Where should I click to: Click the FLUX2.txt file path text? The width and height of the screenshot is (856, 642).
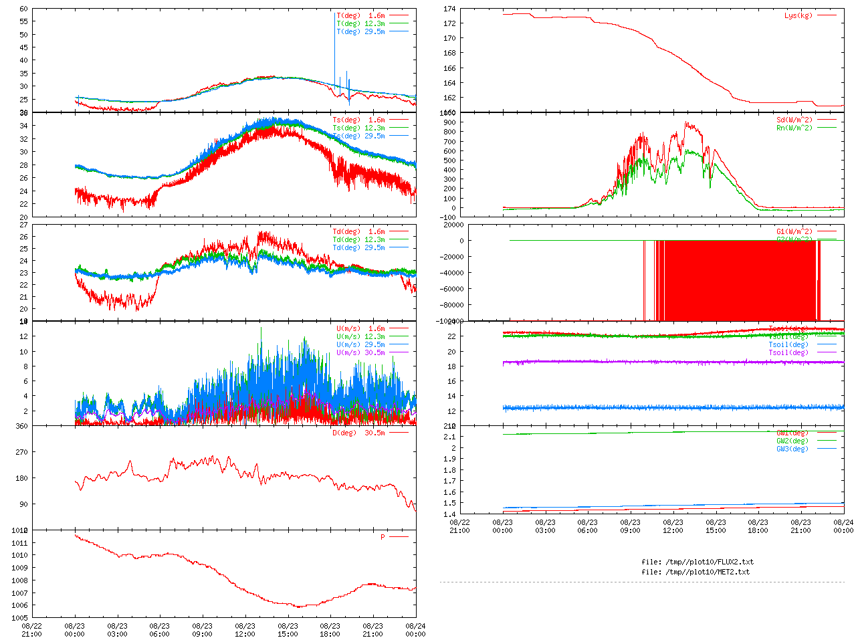tap(697, 562)
